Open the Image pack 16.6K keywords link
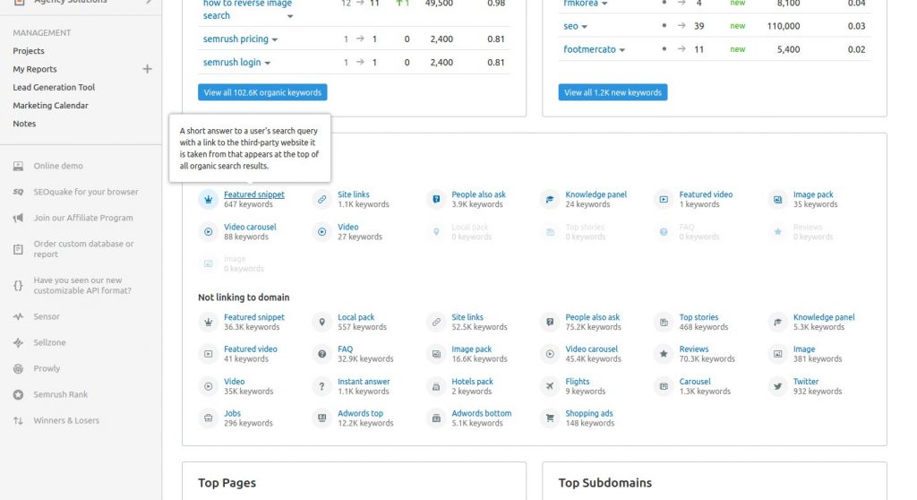The image size is (917, 500). 471,349
